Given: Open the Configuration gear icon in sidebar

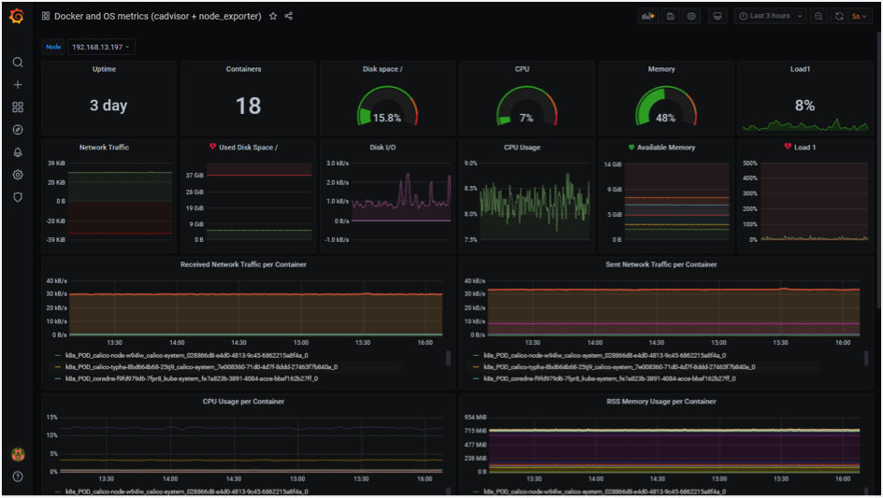Looking at the screenshot, I should click(x=18, y=175).
